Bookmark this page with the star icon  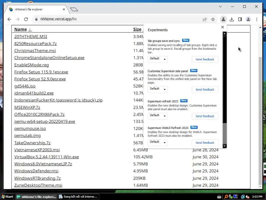click(213, 19)
